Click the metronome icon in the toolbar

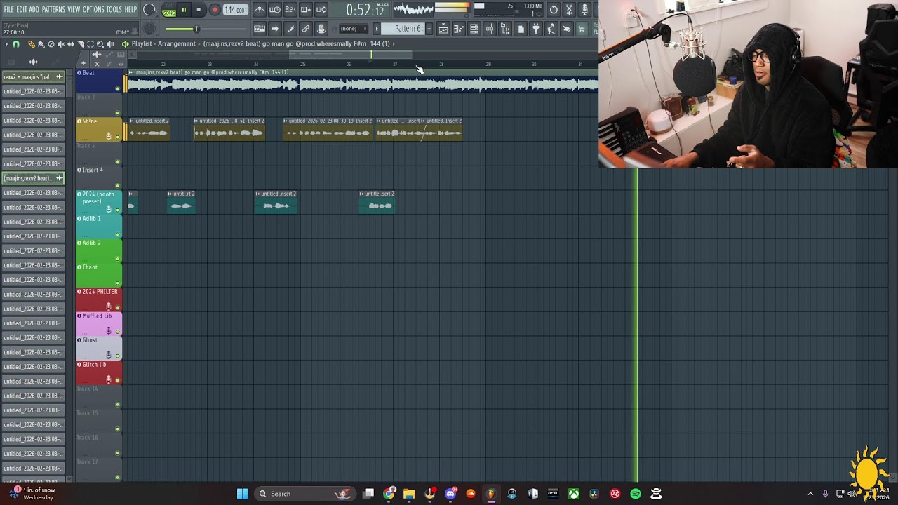pos(260,9)
